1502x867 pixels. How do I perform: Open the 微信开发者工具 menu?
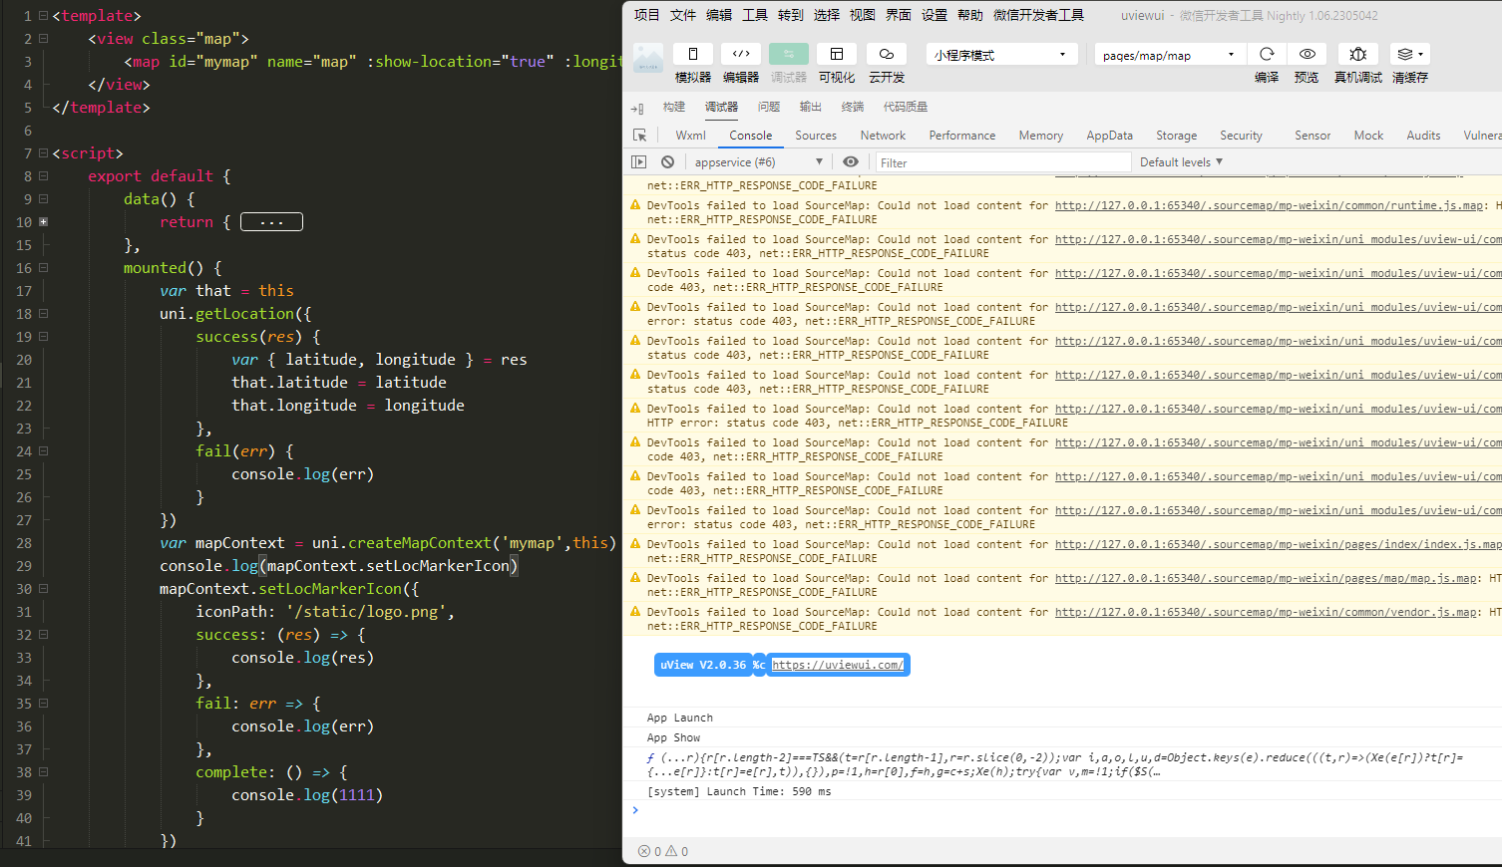[1038, 15]
